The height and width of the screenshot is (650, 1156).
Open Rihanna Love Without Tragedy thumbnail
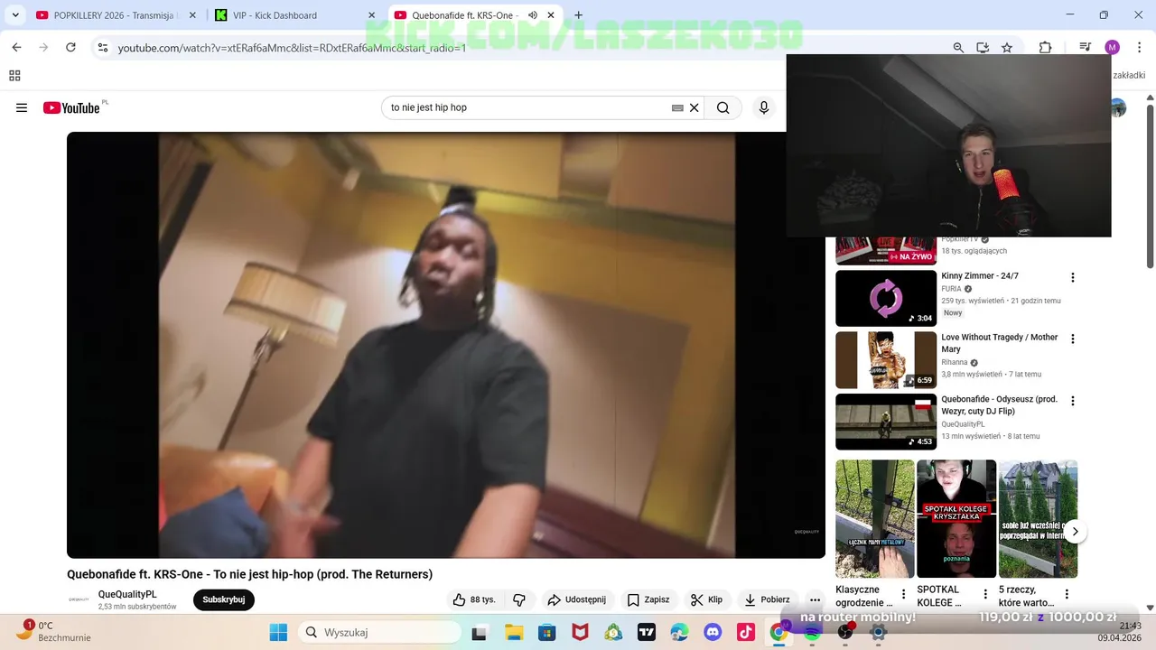886,359
